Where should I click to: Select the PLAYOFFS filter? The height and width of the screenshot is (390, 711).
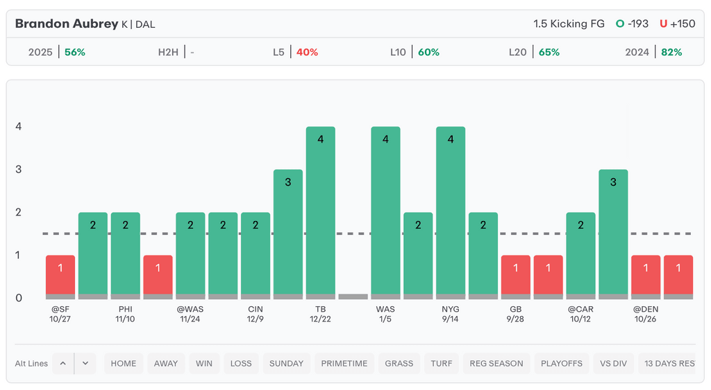(x=561, y=363)
